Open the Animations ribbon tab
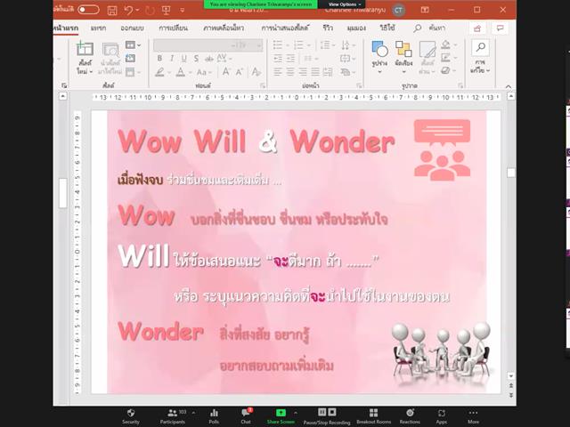The height and width of the screenshot is (427, 570). click(224, 28)
